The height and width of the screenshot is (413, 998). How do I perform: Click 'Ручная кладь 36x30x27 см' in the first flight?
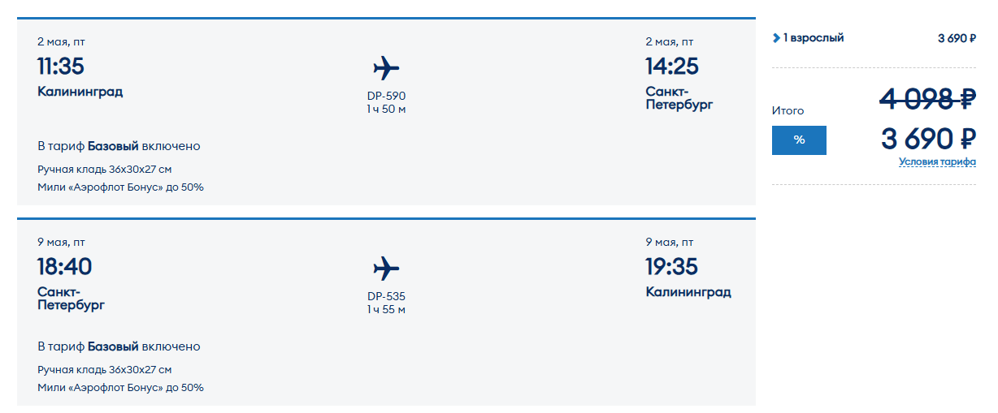click(x=105, y=170)
